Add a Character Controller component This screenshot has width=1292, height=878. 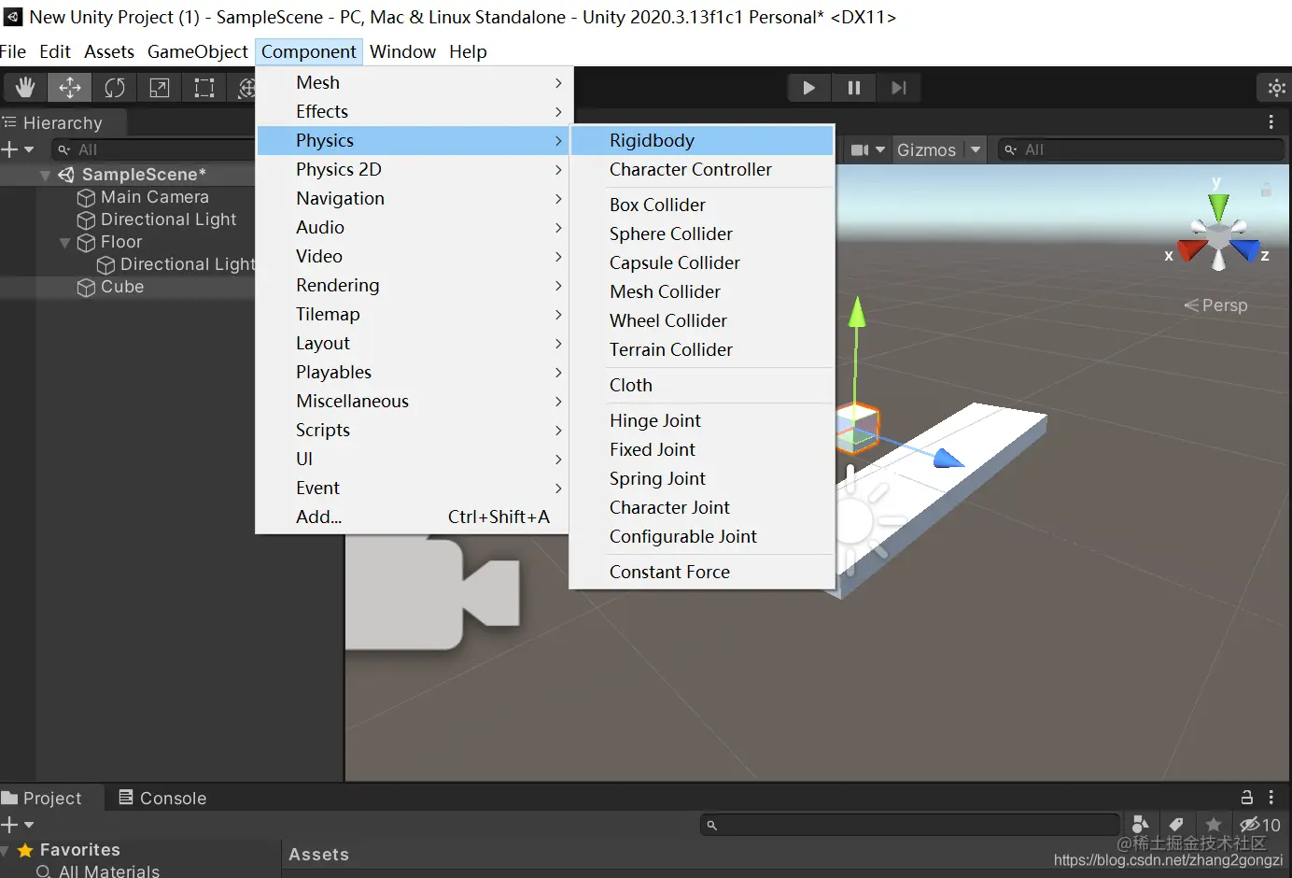[701, 169]
